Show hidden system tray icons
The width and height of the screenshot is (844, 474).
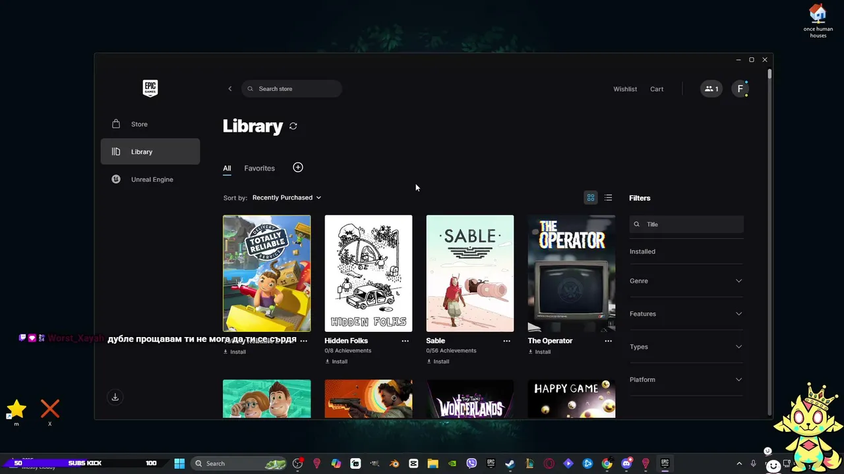(x=738, y=463)
